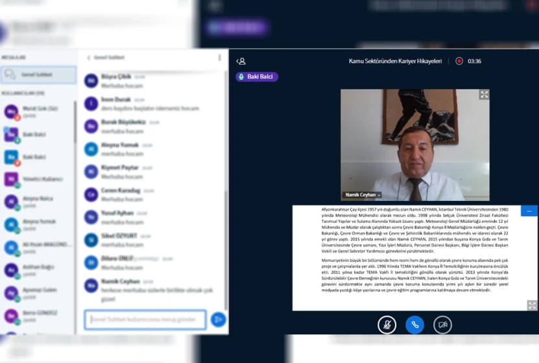
Task: Make the presentation fullscreen
Action: pyautogui.click(x=532, y=305)
